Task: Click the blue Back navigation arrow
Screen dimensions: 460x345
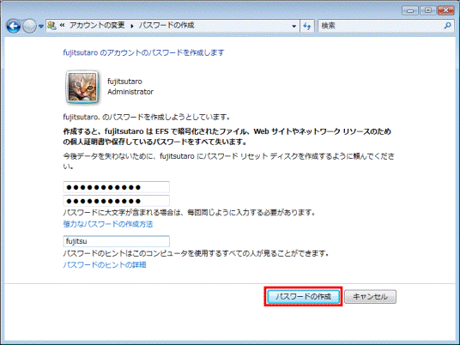Action: (14, 26)
